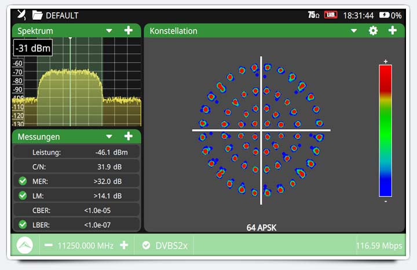
Task: Expand the Konstellation dropdown arrow
Action: click(x=354, y=31)
